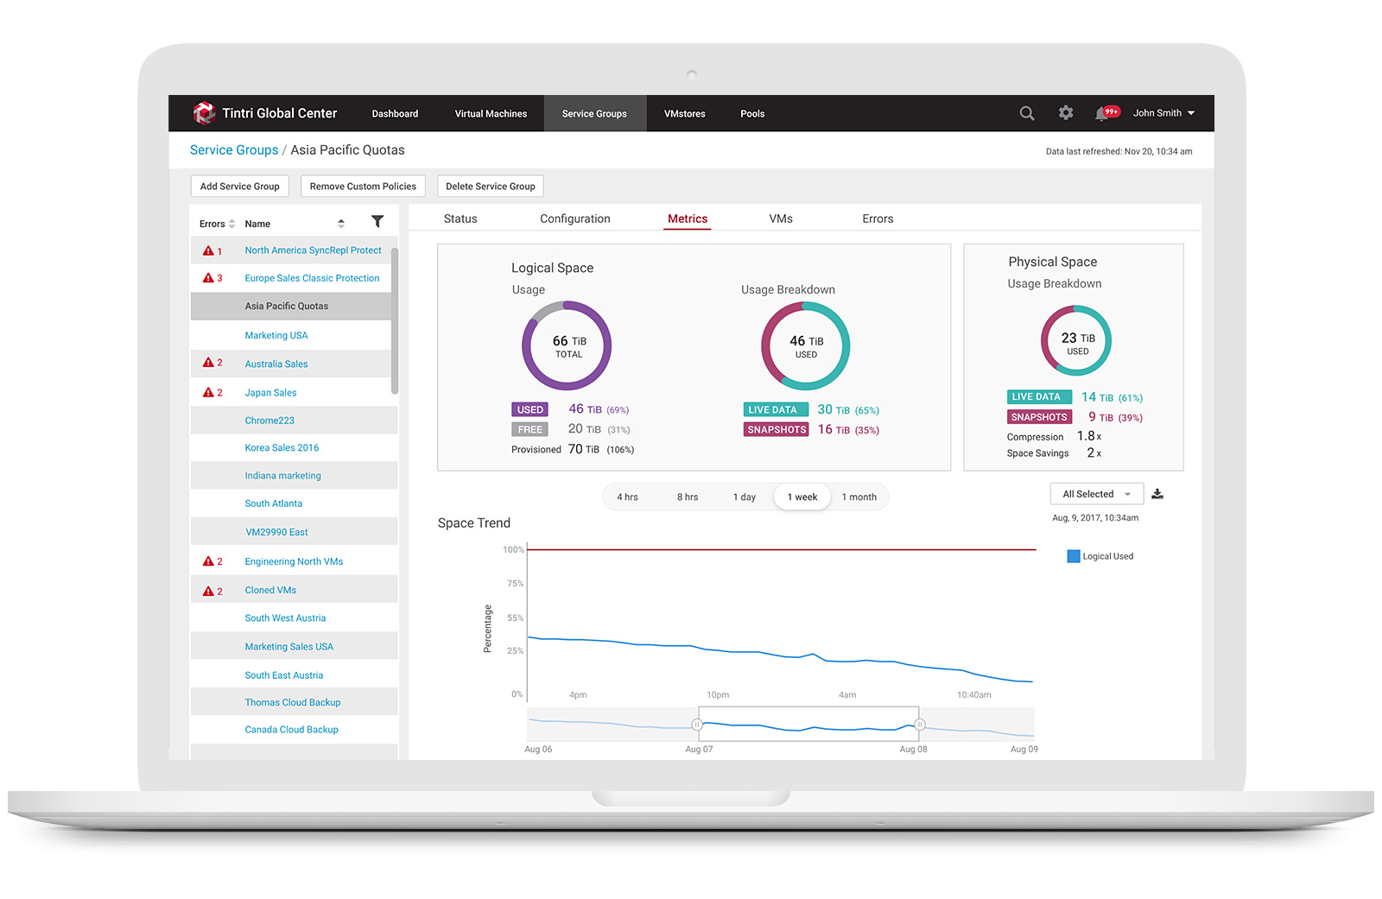Open the Marketing Sales USA group
The image size is (1382, 899).
pos(288,647)
